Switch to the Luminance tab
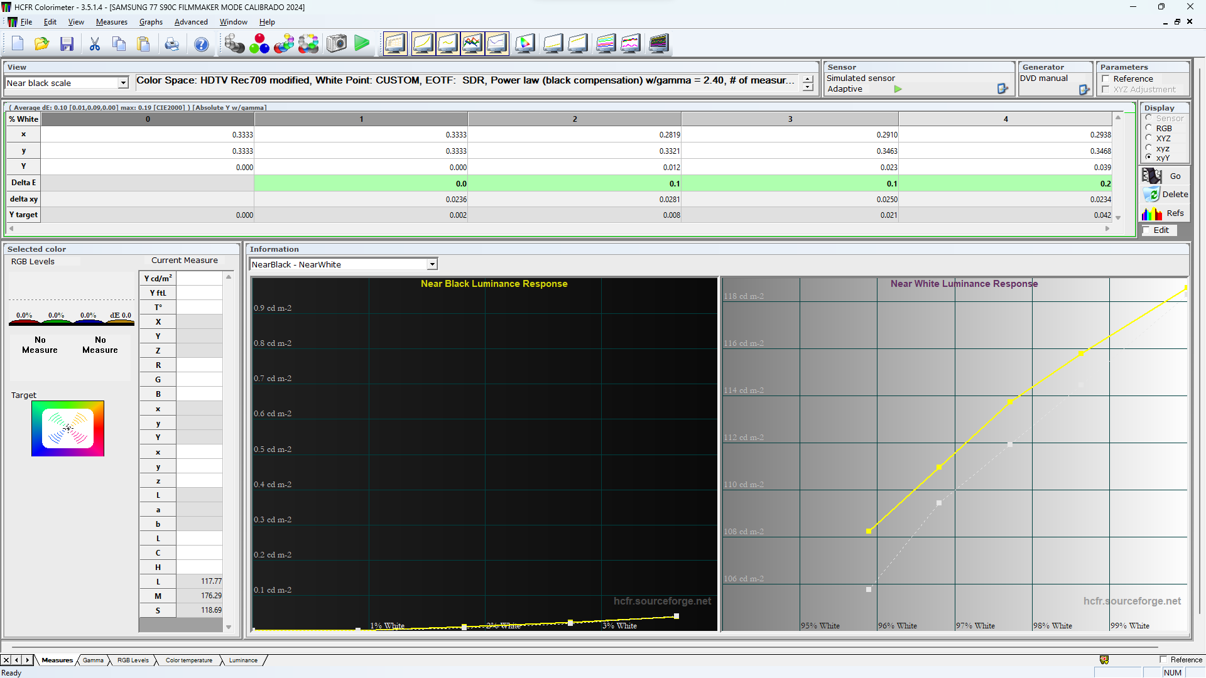 (x=243, y=660)
